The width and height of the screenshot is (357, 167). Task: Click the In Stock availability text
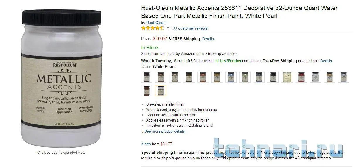[150, 48]
